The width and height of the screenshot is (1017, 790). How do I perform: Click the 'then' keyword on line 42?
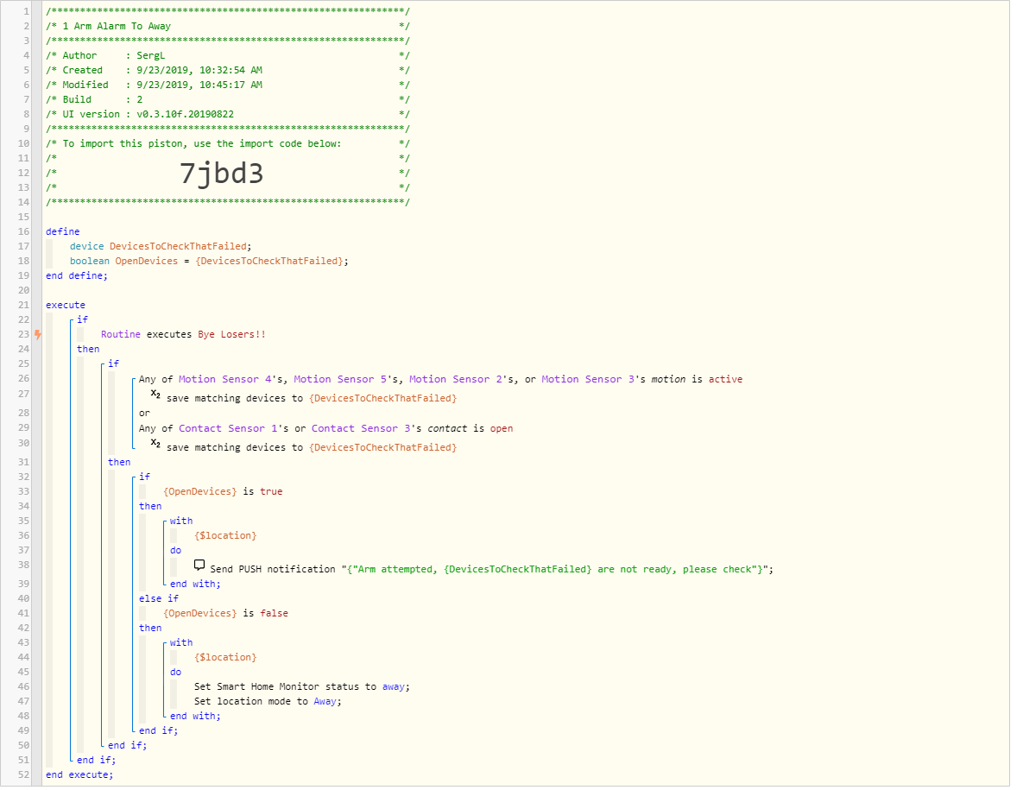[x=150, y=629]
